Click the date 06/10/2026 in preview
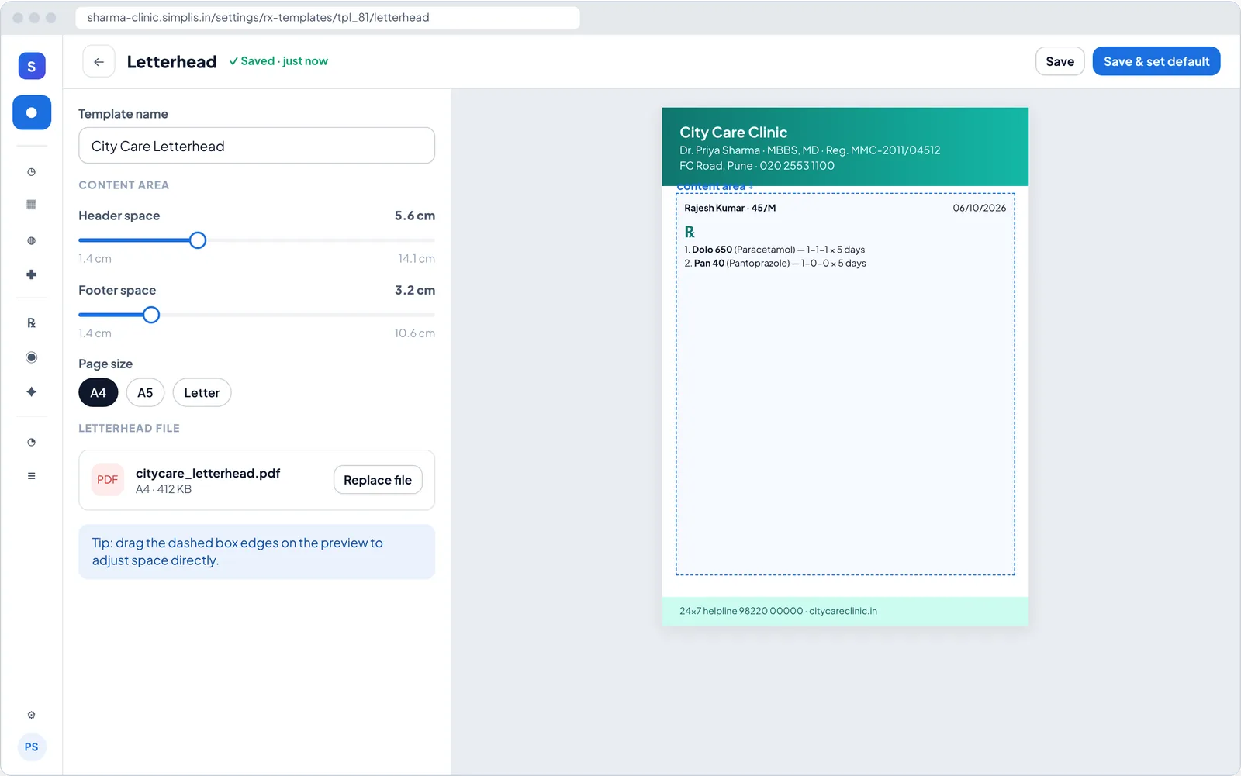The image size is (1241, 776). 980,208
